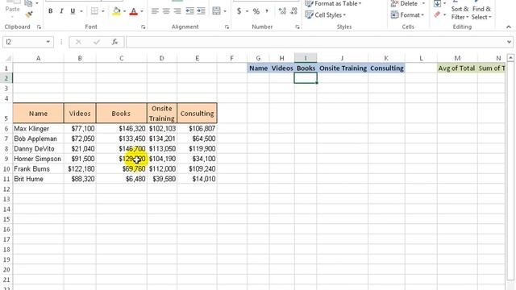Select column F header
This screenshot has height=290, width=516.
[231, 59]
